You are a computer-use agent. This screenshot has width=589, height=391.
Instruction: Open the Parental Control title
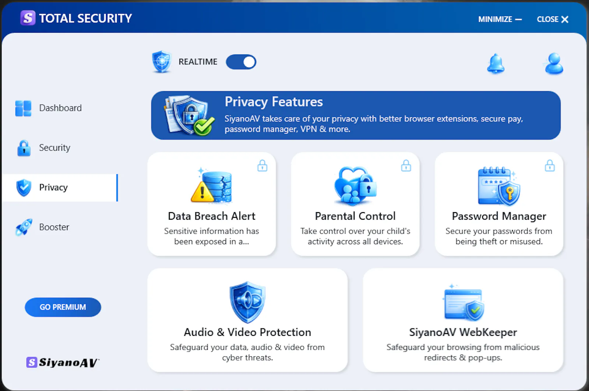(355, 216)
